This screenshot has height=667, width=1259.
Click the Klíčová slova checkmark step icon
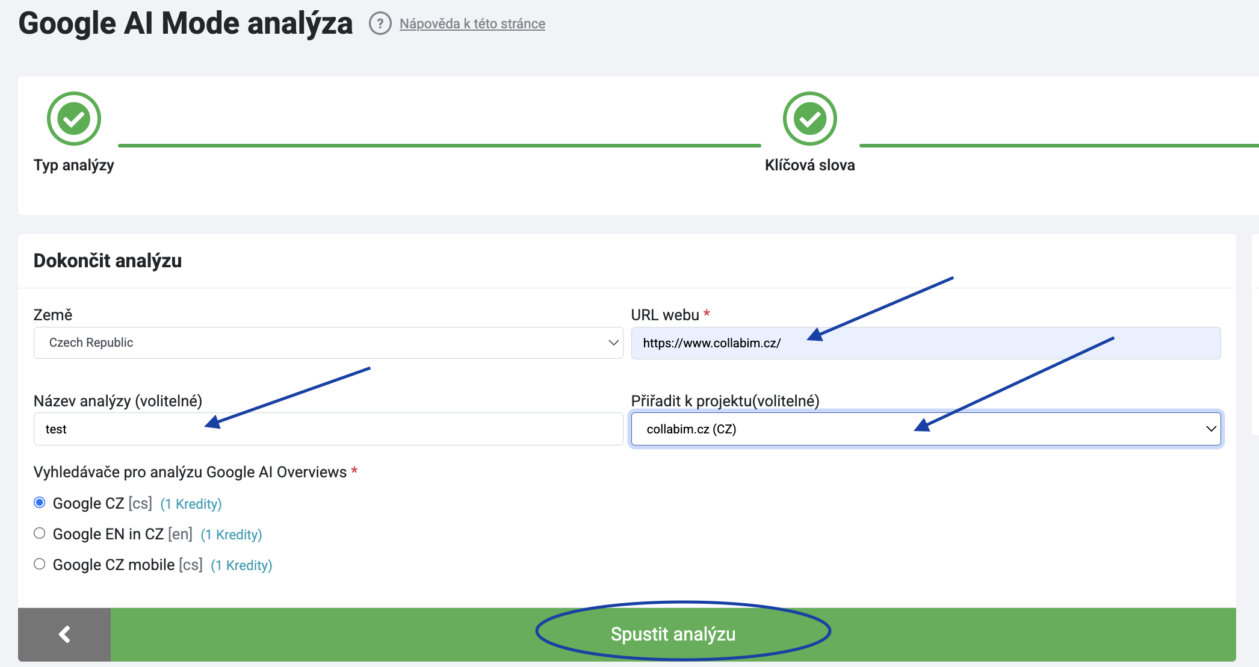tap(809, 119)
